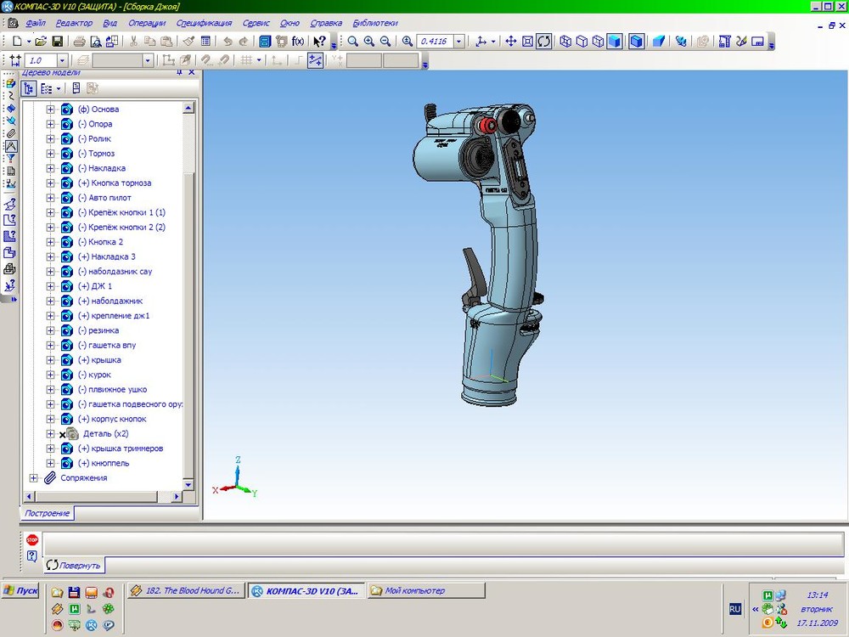849x637 pixels.
Task: Open the Операции menu
Action: 147,24
